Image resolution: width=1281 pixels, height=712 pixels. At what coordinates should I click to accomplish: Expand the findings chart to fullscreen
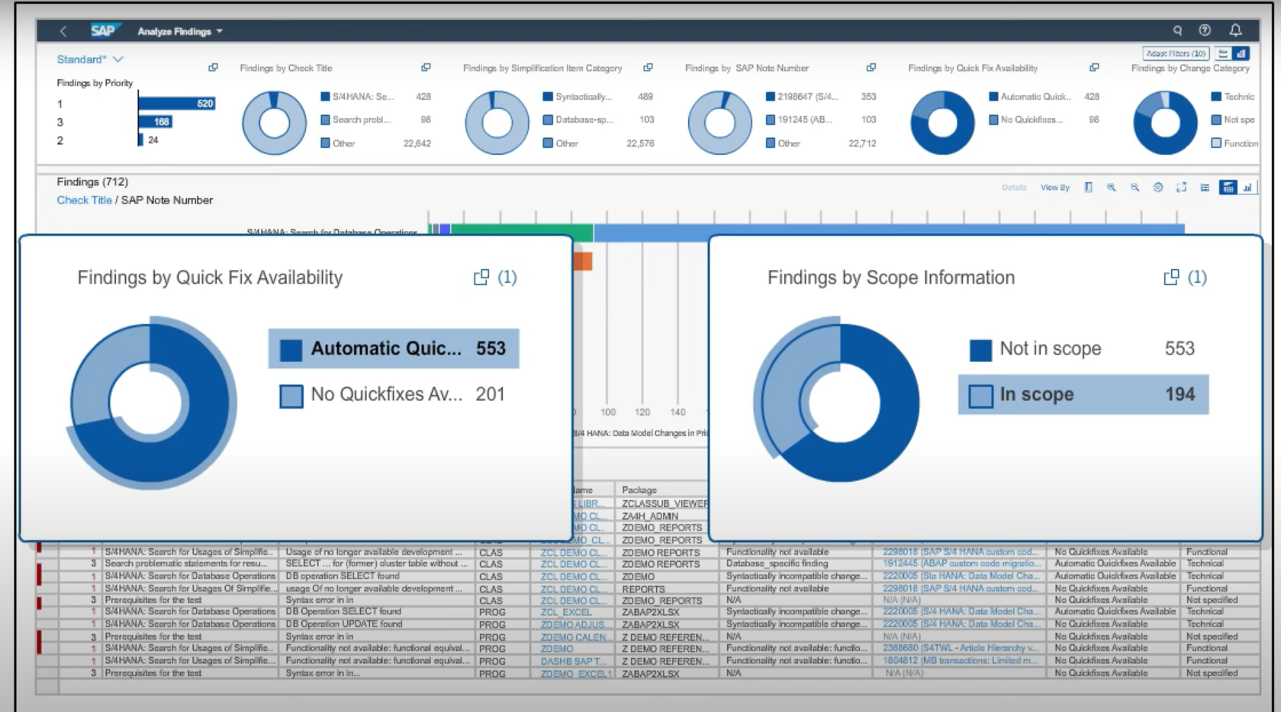point(1181,187)
